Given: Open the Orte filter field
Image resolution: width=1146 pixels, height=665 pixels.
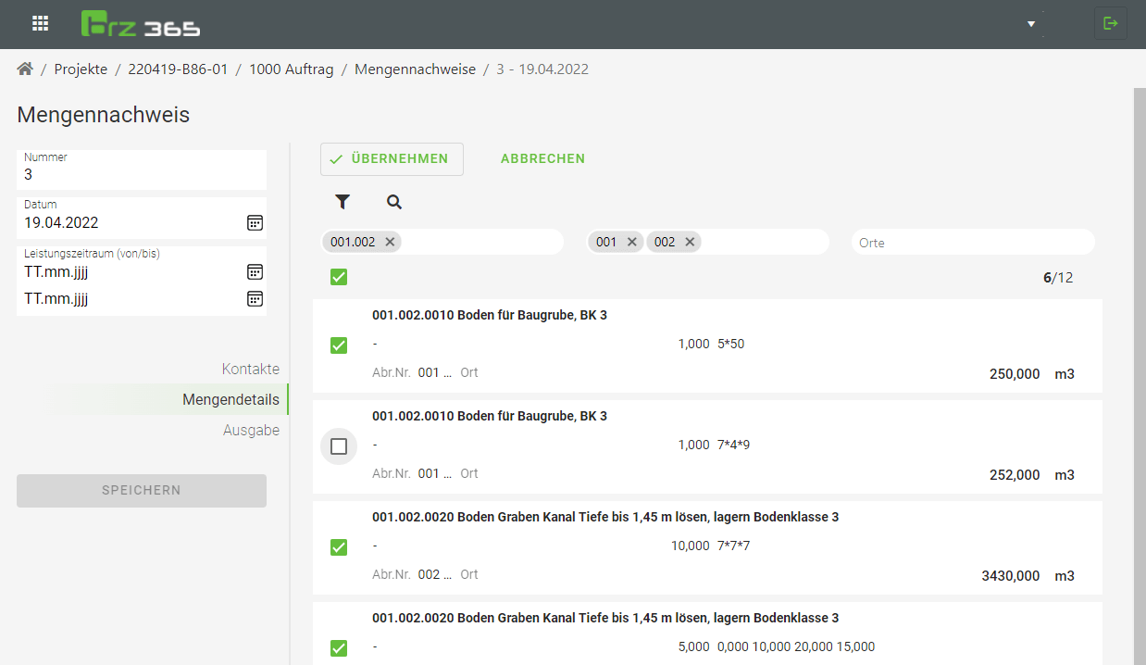Looking at the screenshot, I should pos(972,243).
